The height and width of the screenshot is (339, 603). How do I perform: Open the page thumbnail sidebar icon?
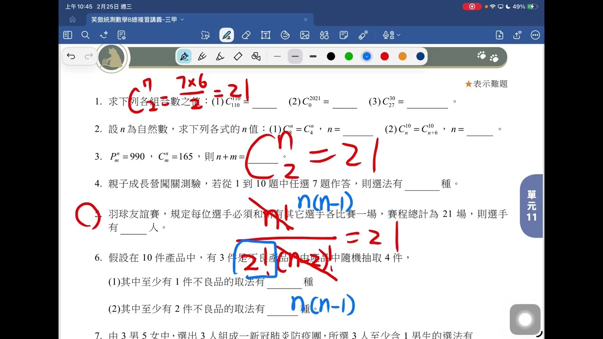click(67, 35)
